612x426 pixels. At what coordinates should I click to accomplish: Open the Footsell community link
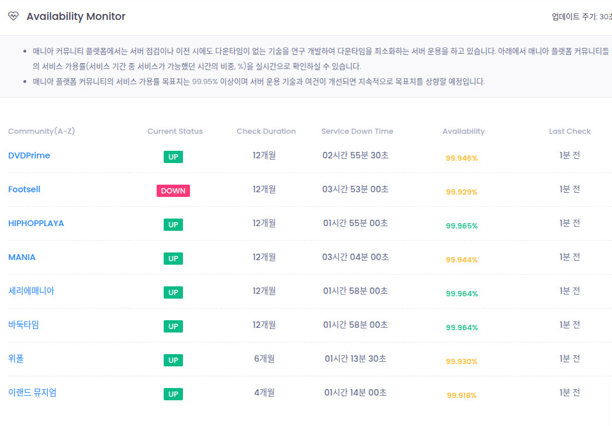pos(24,189)
